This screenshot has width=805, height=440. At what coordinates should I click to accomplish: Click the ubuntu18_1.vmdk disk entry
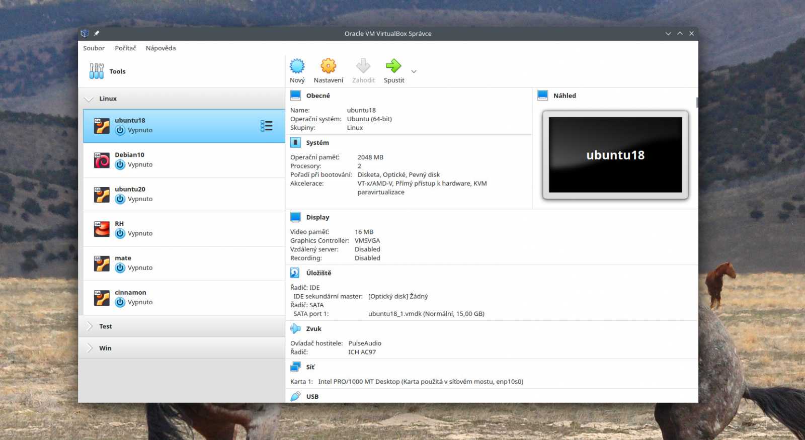click(426, 314)
